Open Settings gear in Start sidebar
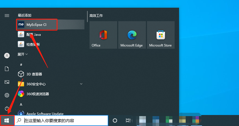The width and height of the screenshot is (239, 126). [7, 95]
